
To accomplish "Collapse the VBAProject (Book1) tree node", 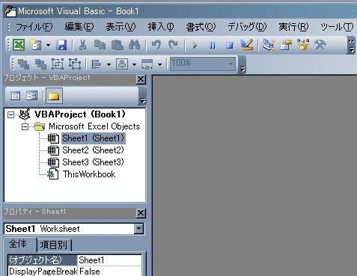I will tap(10, 115).
